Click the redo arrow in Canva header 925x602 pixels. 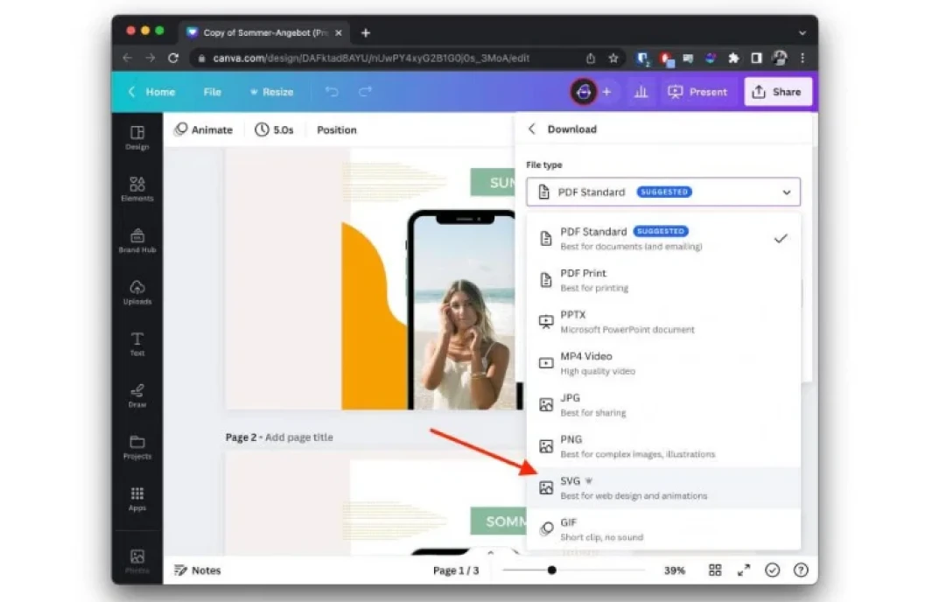click(x=366, y=91)
